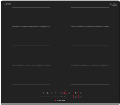Select the front-right zone selector icon
120x105 pixels.
coord(81,97)
